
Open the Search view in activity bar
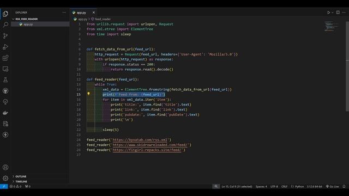tap(5, 24)
